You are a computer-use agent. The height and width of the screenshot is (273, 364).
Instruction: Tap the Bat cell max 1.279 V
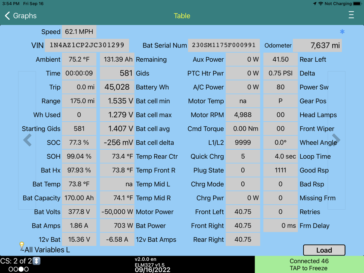pyautogui.click(x=117, y=115)
